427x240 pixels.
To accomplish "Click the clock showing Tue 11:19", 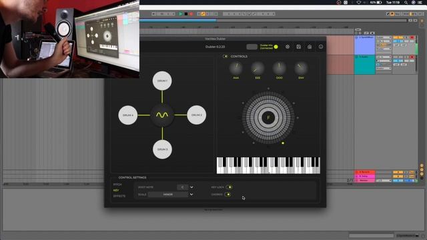I will click(392, 3).
